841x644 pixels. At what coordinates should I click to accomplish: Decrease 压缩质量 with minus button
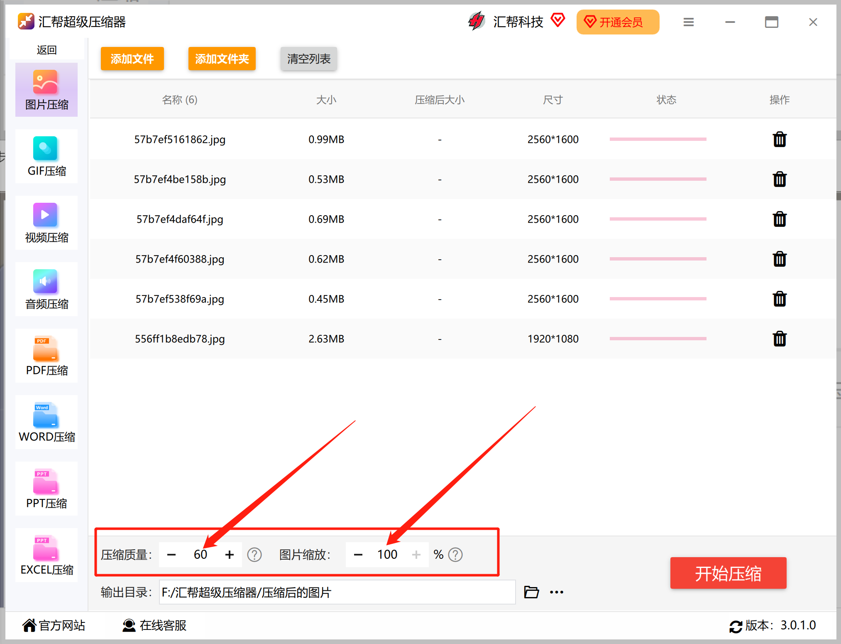pyautogui.click(x=171, y=555)
